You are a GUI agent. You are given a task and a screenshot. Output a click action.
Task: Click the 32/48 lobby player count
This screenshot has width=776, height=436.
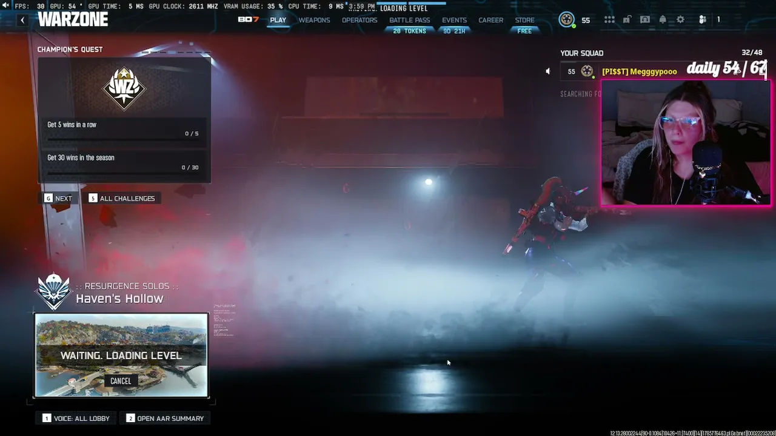coord(752,53)
